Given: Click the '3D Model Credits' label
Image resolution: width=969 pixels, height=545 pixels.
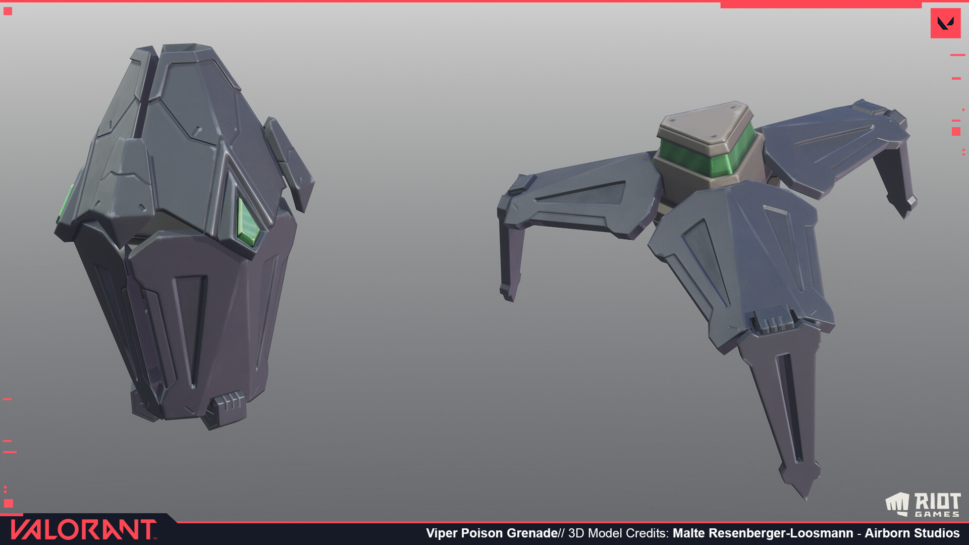Looking at the screenshot, I should pyautogui.click(x=618, y=533).
